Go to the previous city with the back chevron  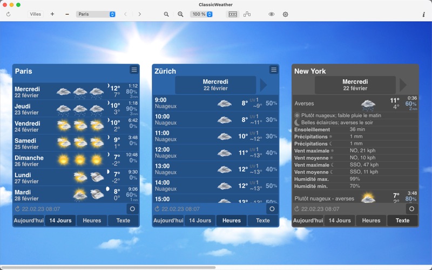(125, 14)
